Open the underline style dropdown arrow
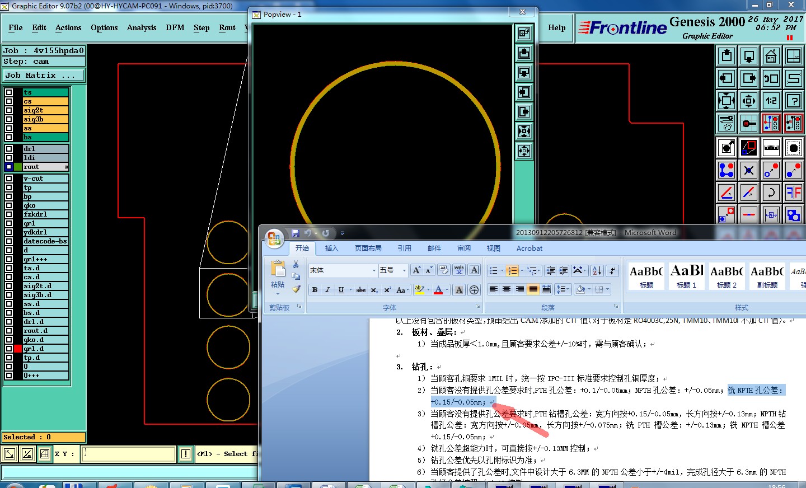Image resolution: width=806 pixels, height=488 pixels. 350,290
